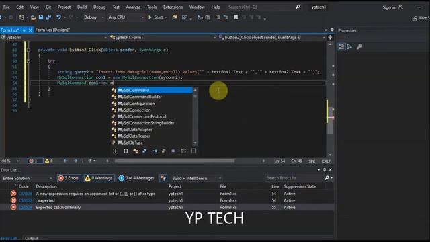Viewport: 430px width, 242px height.
Task: Toggle IntelliSense classes filter icon
Action: (136, 151)
